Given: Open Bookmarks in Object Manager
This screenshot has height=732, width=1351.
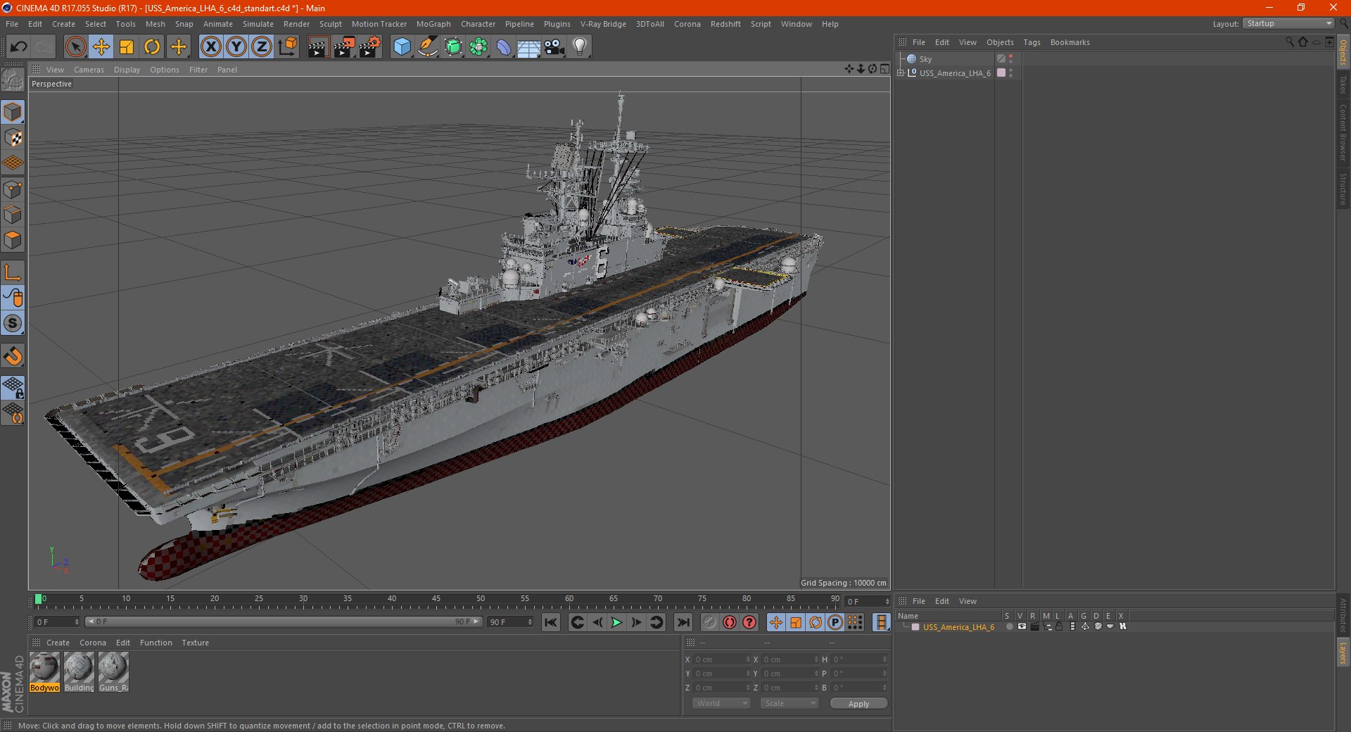Looking at the screenshot, I should click(1070, 42).
